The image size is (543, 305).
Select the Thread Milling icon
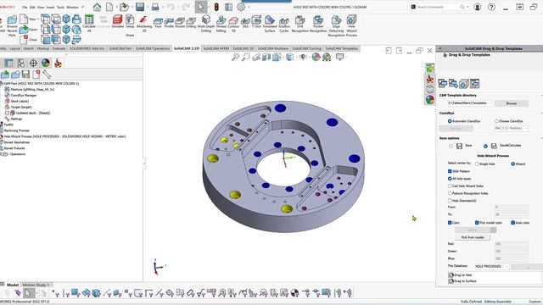[221, 24]
